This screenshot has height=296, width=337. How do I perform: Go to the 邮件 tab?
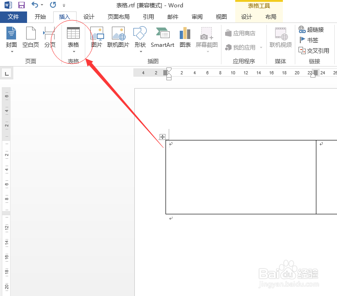[x=173, y=17]
